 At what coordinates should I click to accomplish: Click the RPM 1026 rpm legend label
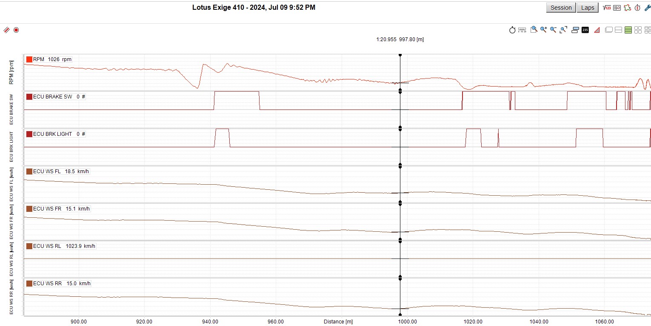(x=52, y=59)
